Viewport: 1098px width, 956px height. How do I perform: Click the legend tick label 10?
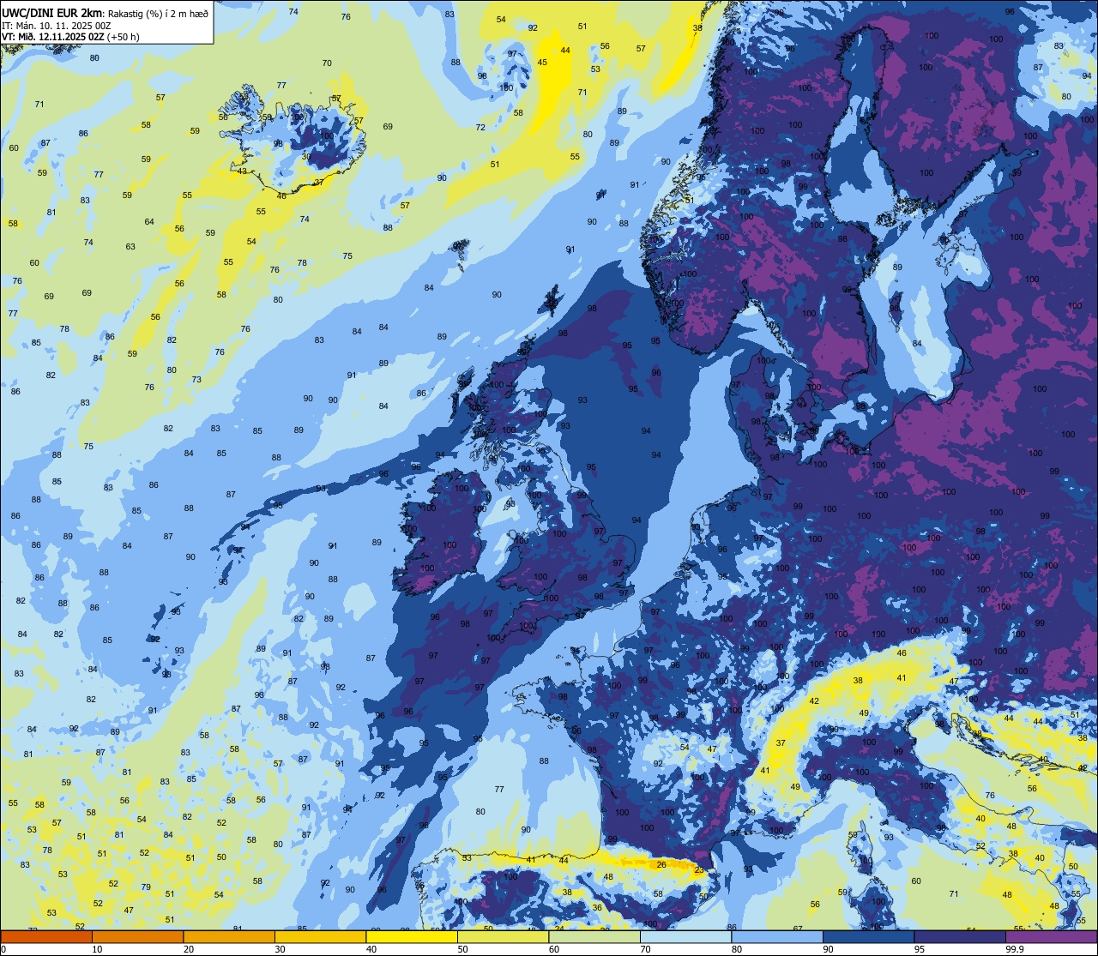pyautogui.click(x=97, y=949)
